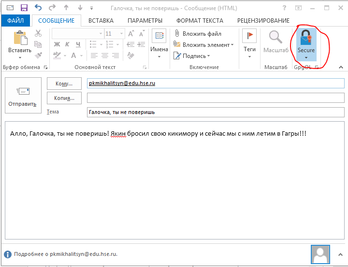Viewport: 348px width, 267px height.
Task: Open the help question mark
Action: (x=284, y=8)
